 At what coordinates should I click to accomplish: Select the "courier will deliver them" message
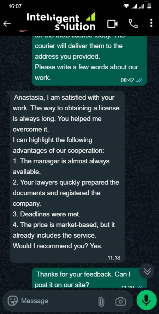89,60
